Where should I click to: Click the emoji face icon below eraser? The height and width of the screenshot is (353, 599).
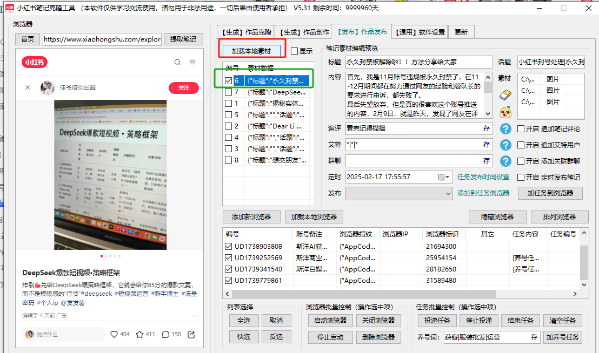tap(505, 112)
